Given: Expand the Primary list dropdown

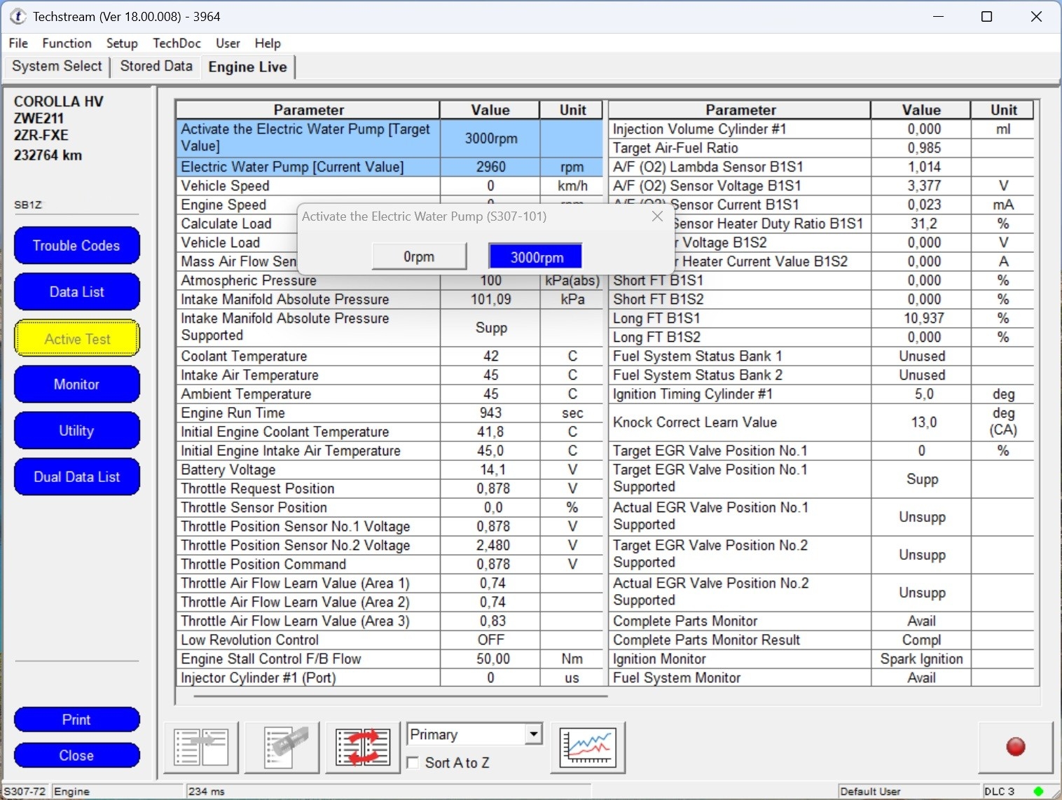Looking at the screenshot, I should [534, 734].
